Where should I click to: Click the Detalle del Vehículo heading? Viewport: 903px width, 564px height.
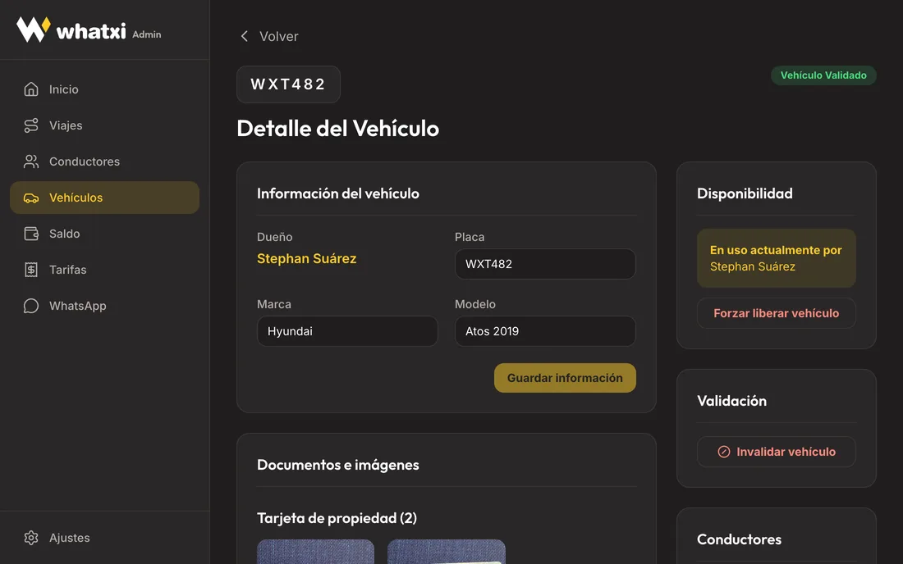(x=338, y=128)
